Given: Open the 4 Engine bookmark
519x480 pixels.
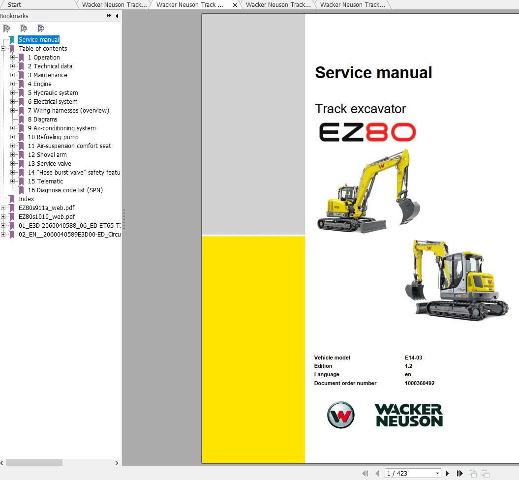Looking at the screenshot, I should coord(40,84).
